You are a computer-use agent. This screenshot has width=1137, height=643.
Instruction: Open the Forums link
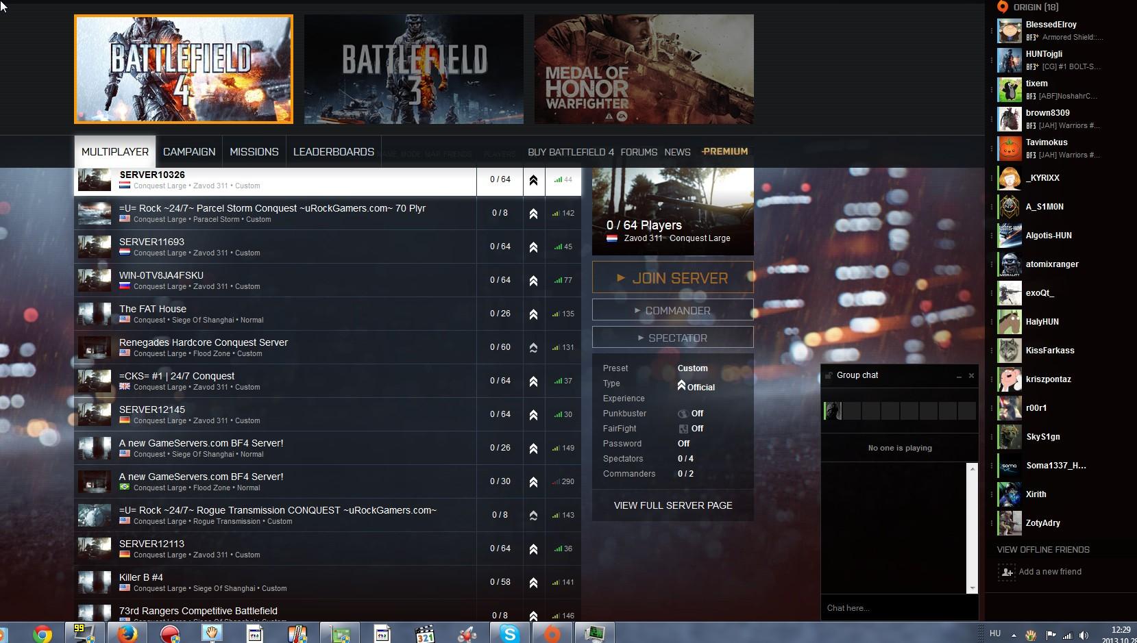tap(639, 152)
